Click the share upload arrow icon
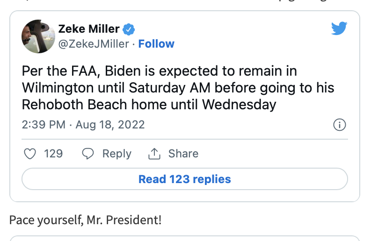The image size is (378, 241). (x=154, y=154)
